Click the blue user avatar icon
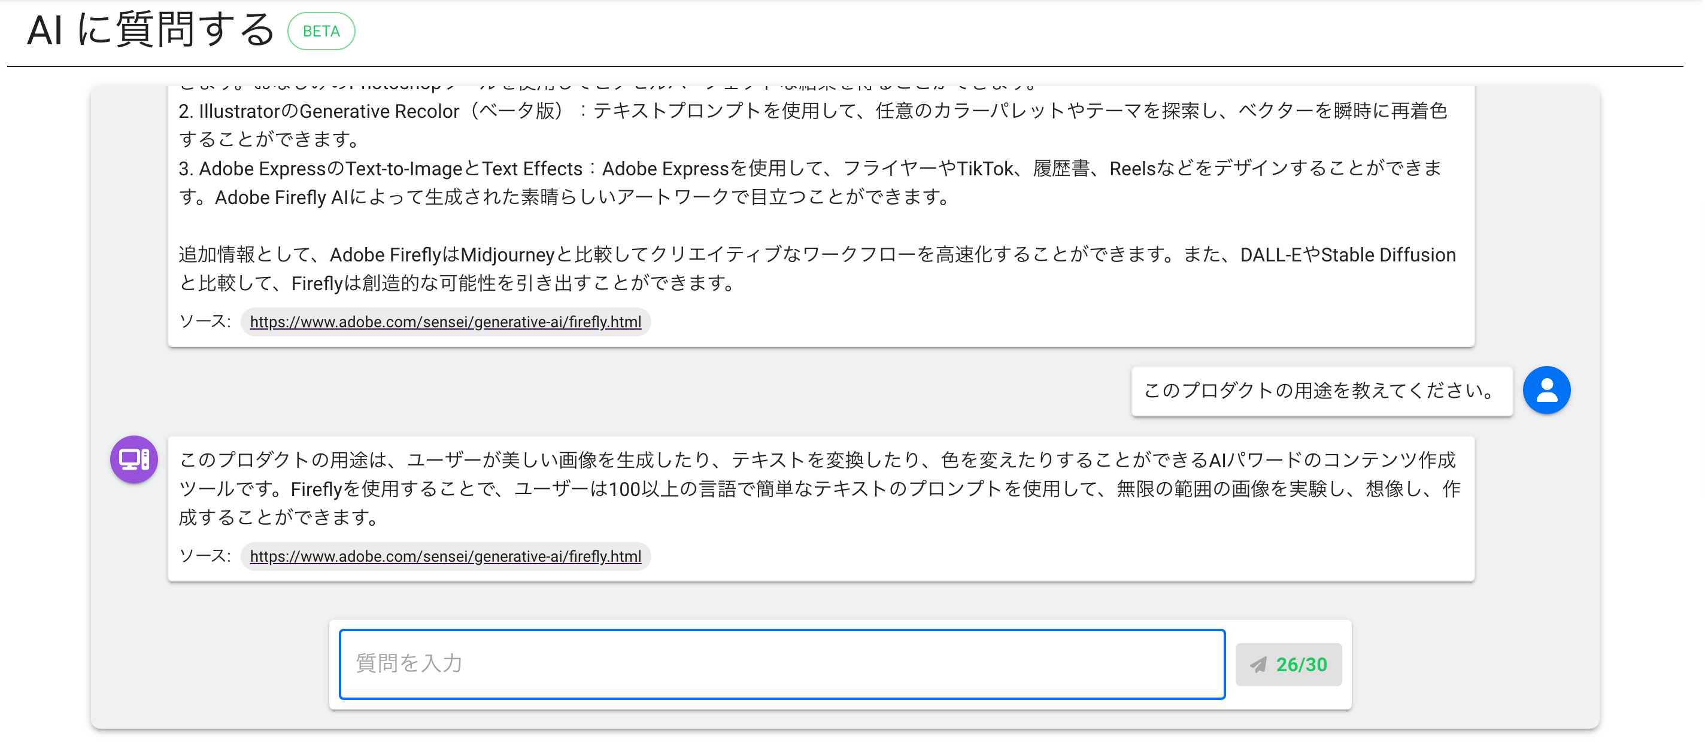 [x=1546, y=391]
